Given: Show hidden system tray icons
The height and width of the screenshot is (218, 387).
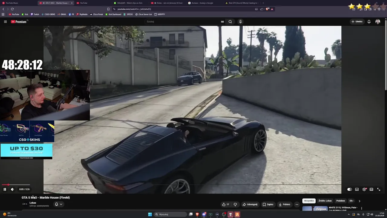Looking at the screenshot, I should pyautogui.click(x=349, y=214).
